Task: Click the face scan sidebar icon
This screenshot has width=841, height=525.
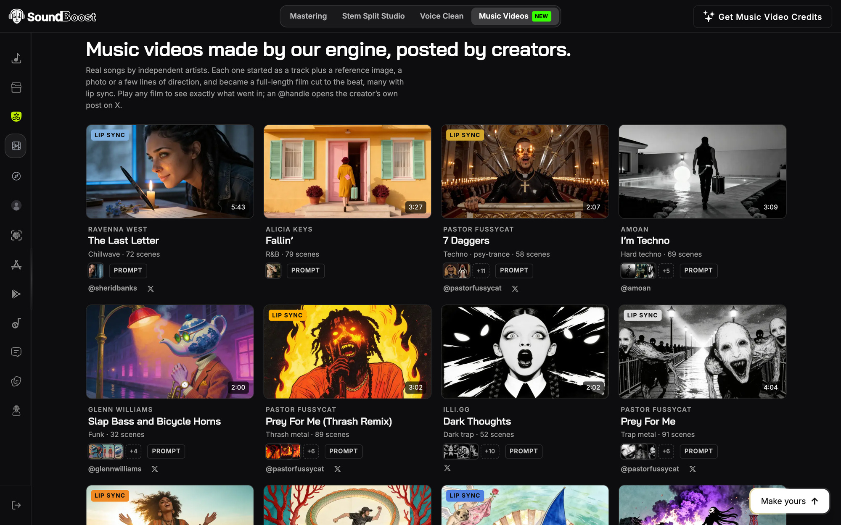Action: click(16, 235)
